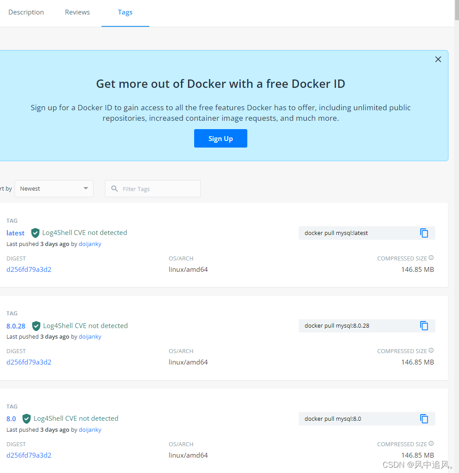Open digest d256fd79a3d2 for 8.0.28 tag
This screenshot has height=473, width=459.
pyautogui.click(x=29, y=362)
